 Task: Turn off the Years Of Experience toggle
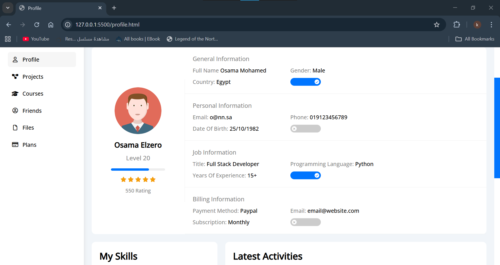point(305,175)
